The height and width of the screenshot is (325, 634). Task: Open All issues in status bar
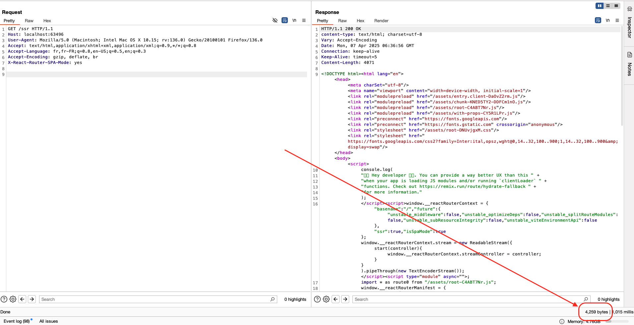(48, 321)
